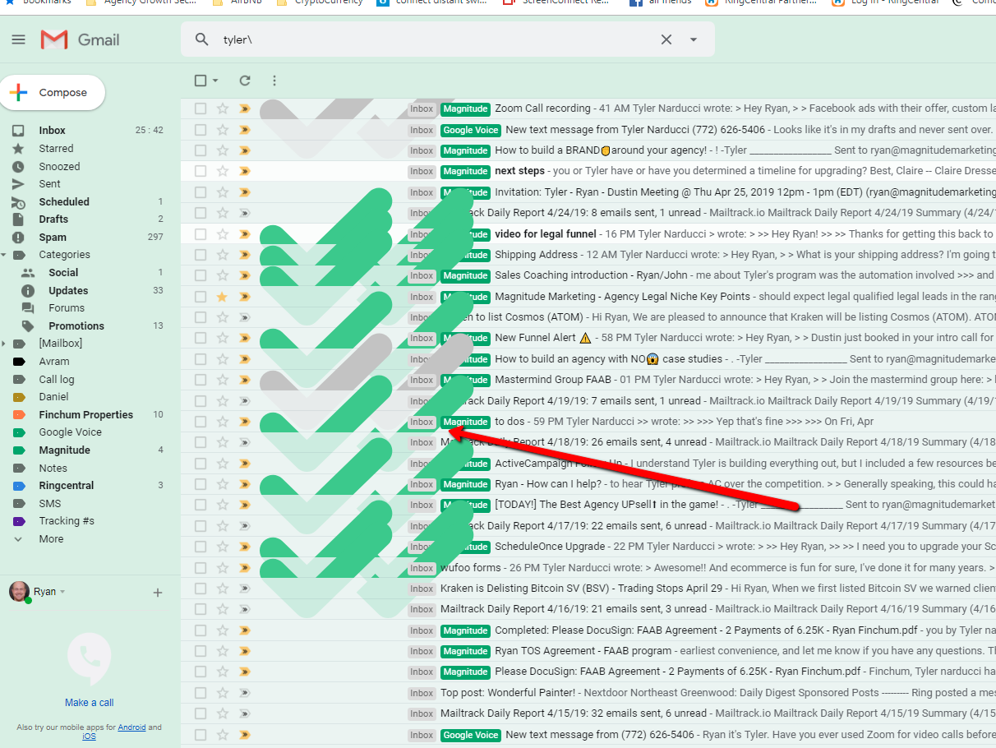Image resolution: width=996 pixels, height=748 pixels.
Task: Click the 'Make a call' link
Action: (89, 703)
